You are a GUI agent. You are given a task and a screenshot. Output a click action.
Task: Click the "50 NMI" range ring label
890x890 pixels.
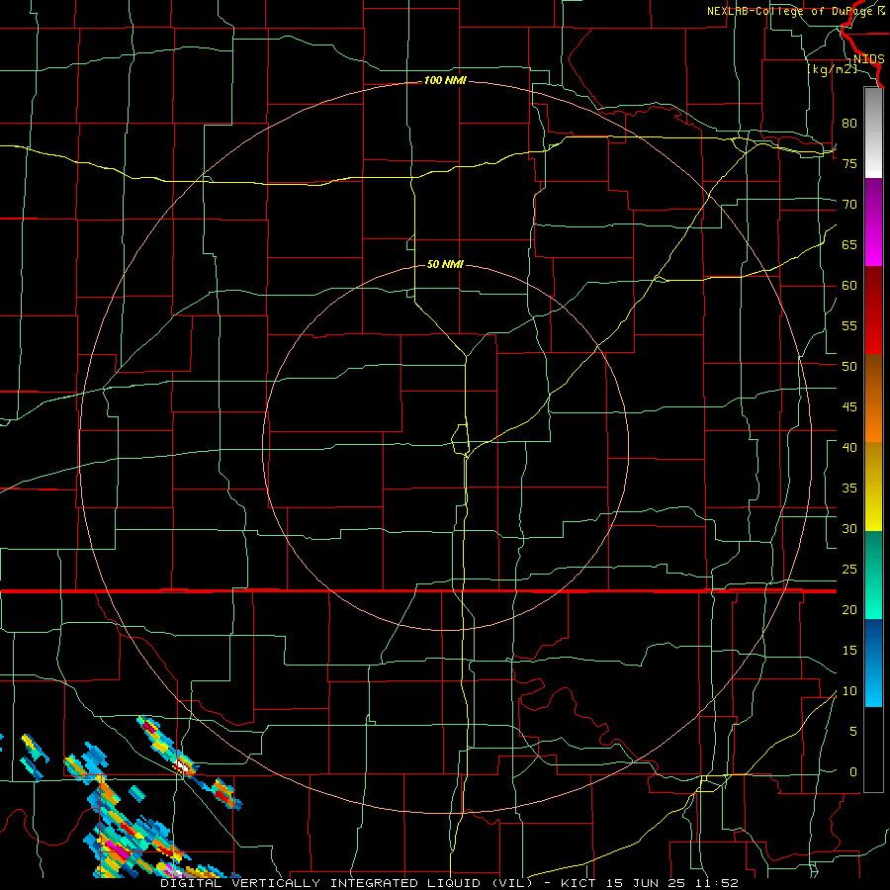445,264
